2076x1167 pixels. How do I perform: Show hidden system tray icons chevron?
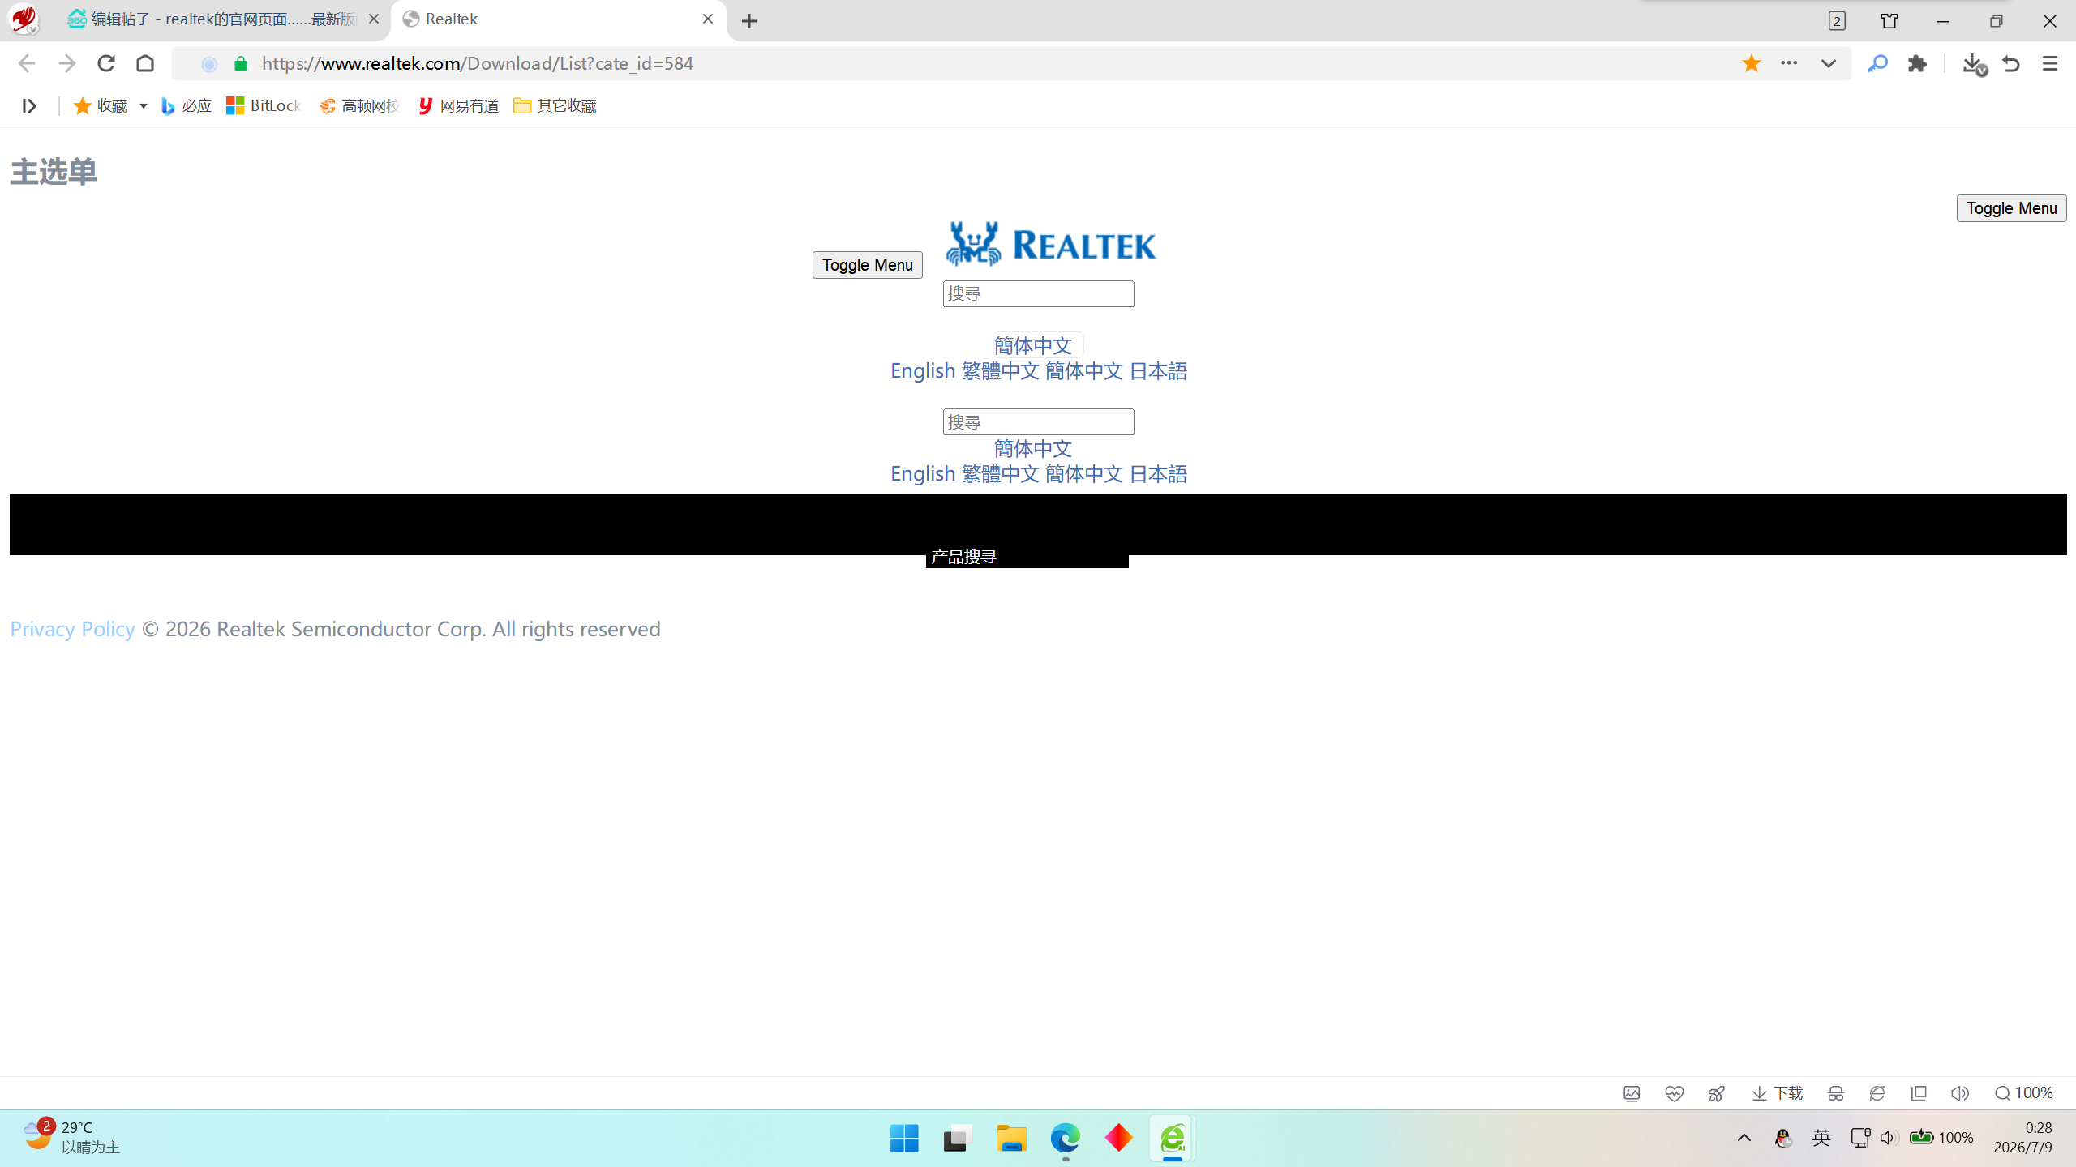[x=1744, y=1138]
